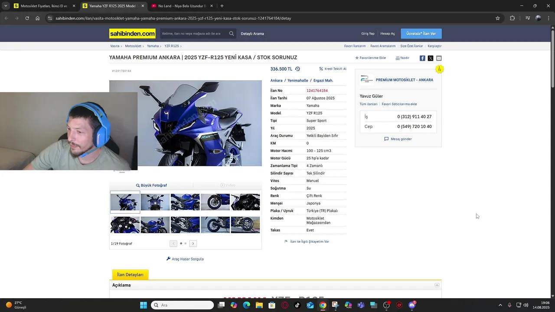
Task: Click Ergazi Mah. location link
Action: pos(323,81)
